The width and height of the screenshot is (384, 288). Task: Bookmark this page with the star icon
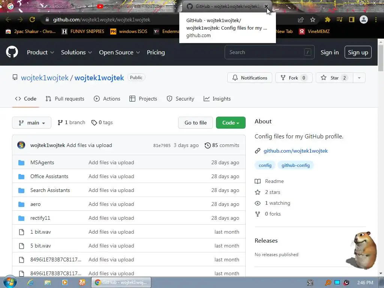tap(313, 19)
